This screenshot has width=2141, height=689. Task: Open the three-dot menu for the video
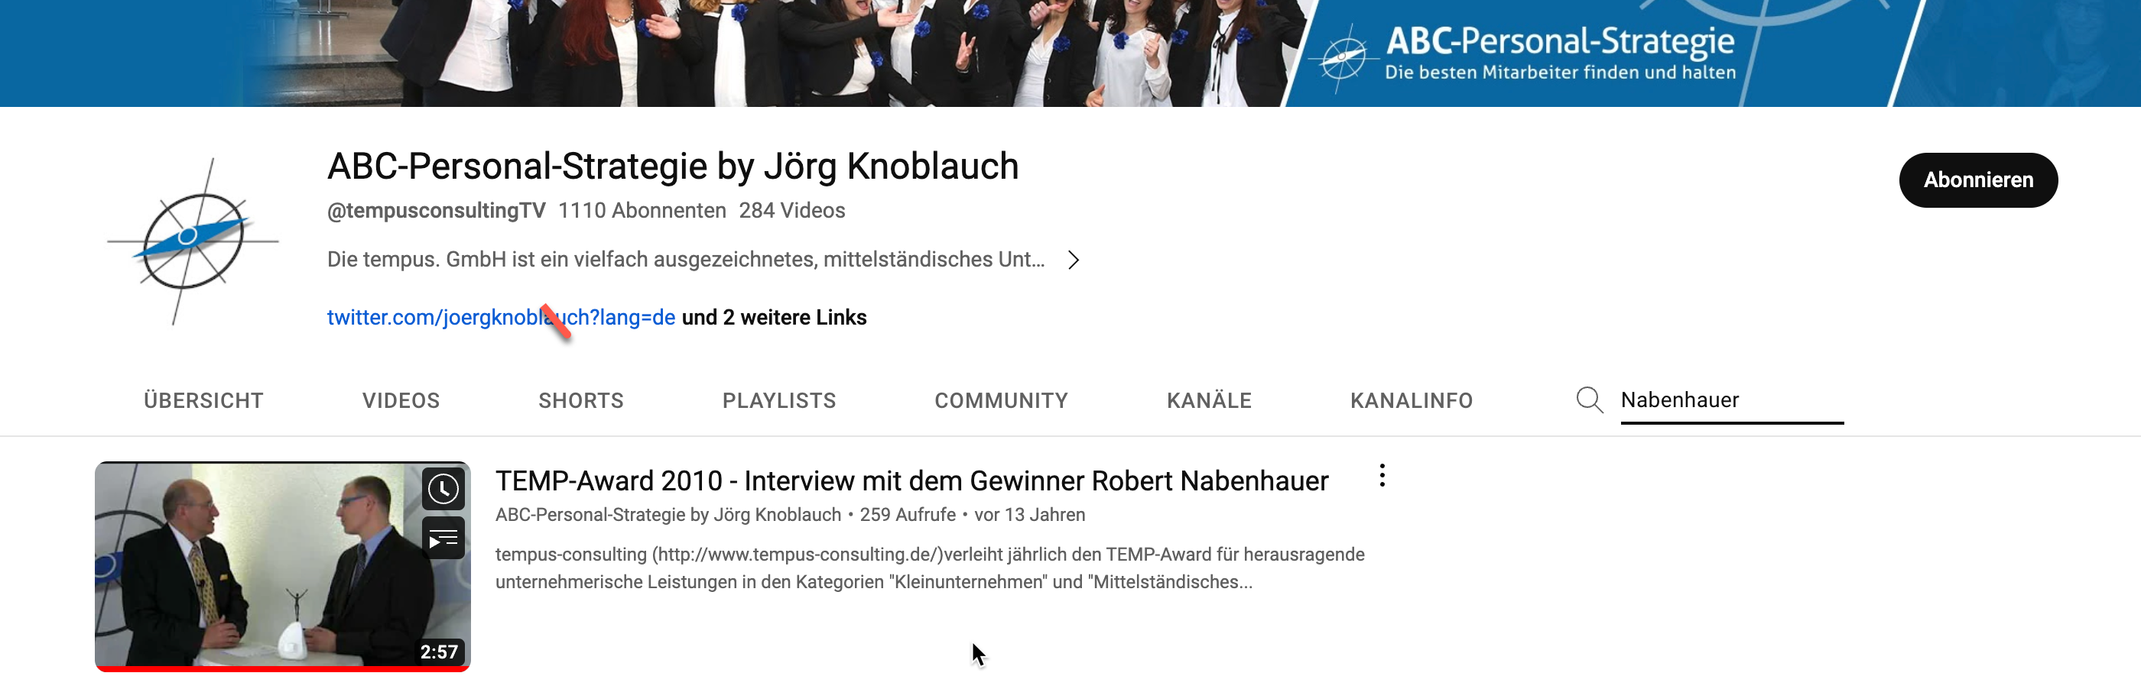pyautogui.click(x=1382, y=476)
